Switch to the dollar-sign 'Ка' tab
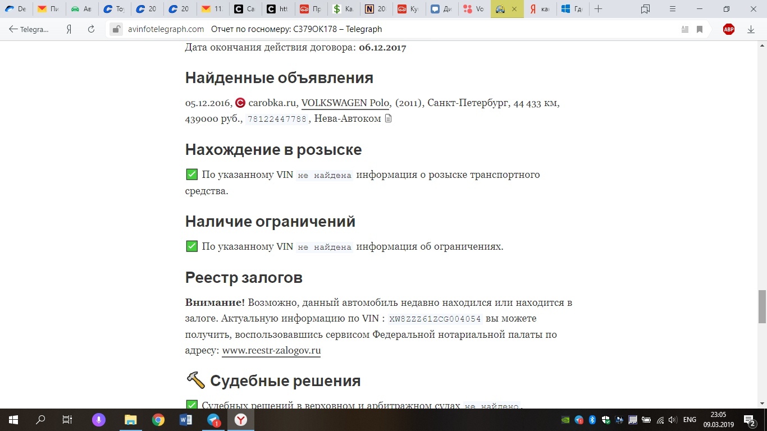The image size is (767, 431). pos(344,9)
